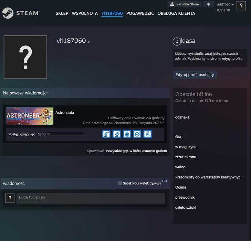The height and width of the screenshot is (241, 251).
Task: Open the WSPÓLNOTA menu
Action: point(85,13)
